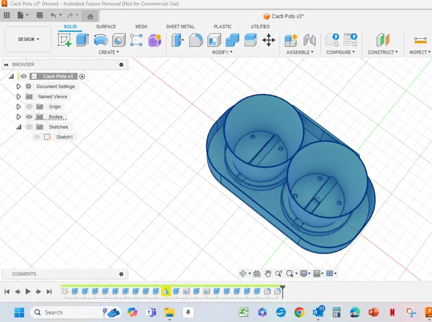Viewport: 432px width, 322px height.
Task: Open the CREATE dropdown menu
Action: pos(109,52)
